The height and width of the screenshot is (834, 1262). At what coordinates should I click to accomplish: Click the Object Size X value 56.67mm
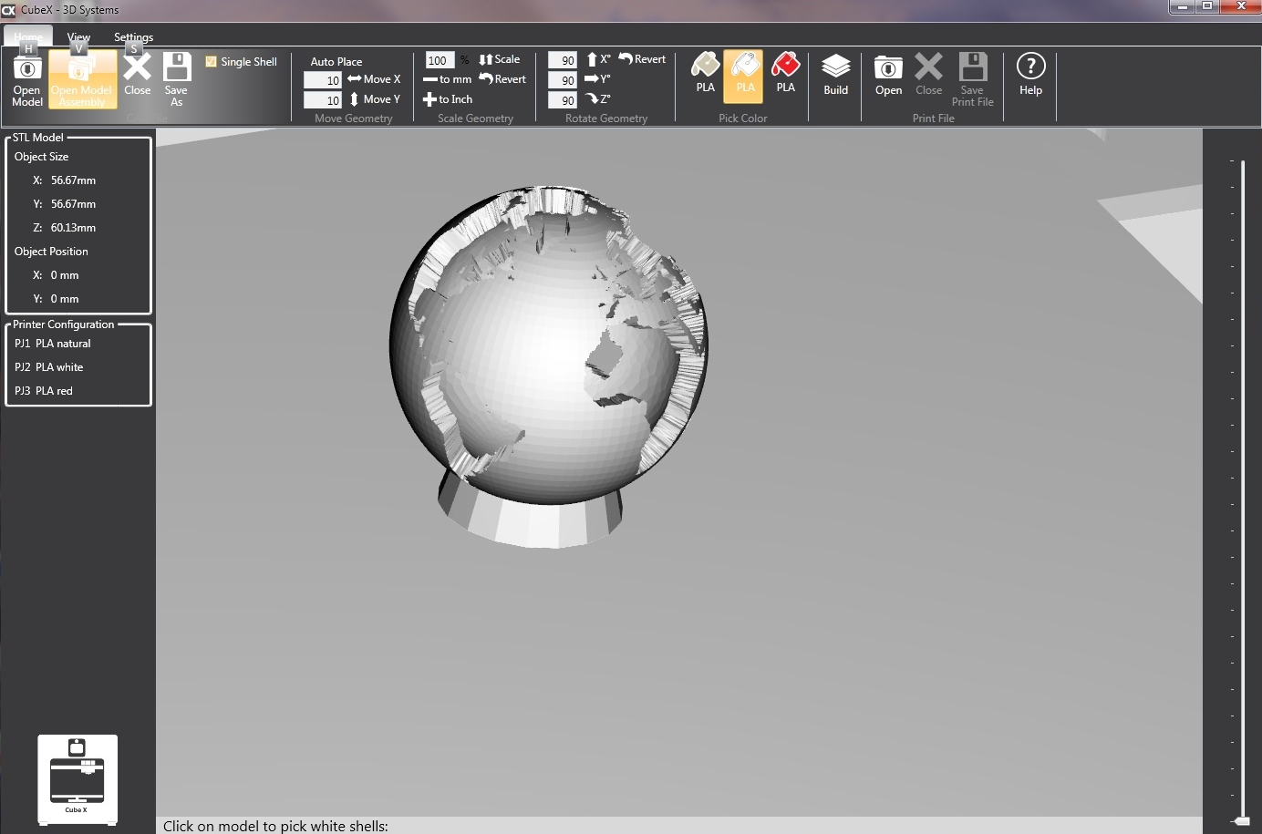[73, 180]
